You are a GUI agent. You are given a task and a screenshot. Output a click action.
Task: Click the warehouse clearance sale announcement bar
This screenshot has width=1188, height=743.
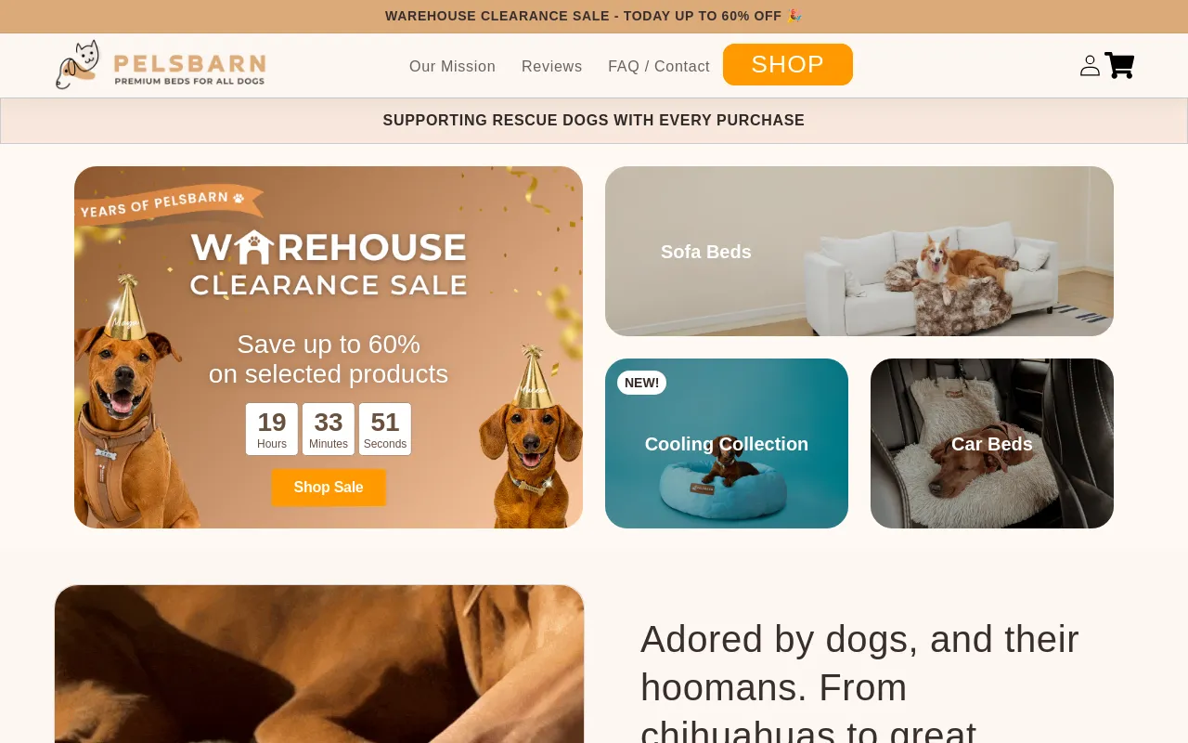(594, 16)
